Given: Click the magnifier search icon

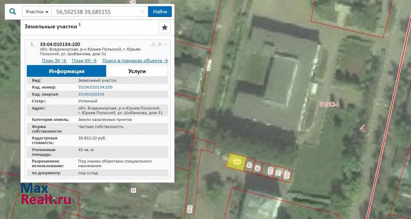Looking at the screenshot, I should (12, 11).
